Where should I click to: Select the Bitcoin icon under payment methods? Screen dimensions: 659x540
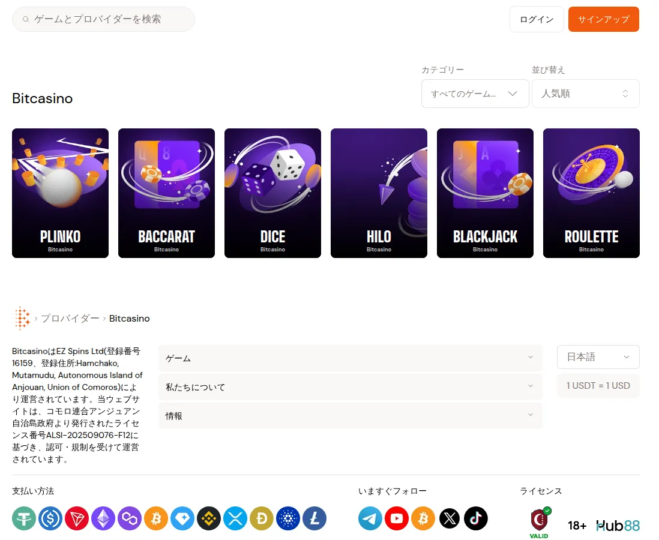tap(156, 518)
